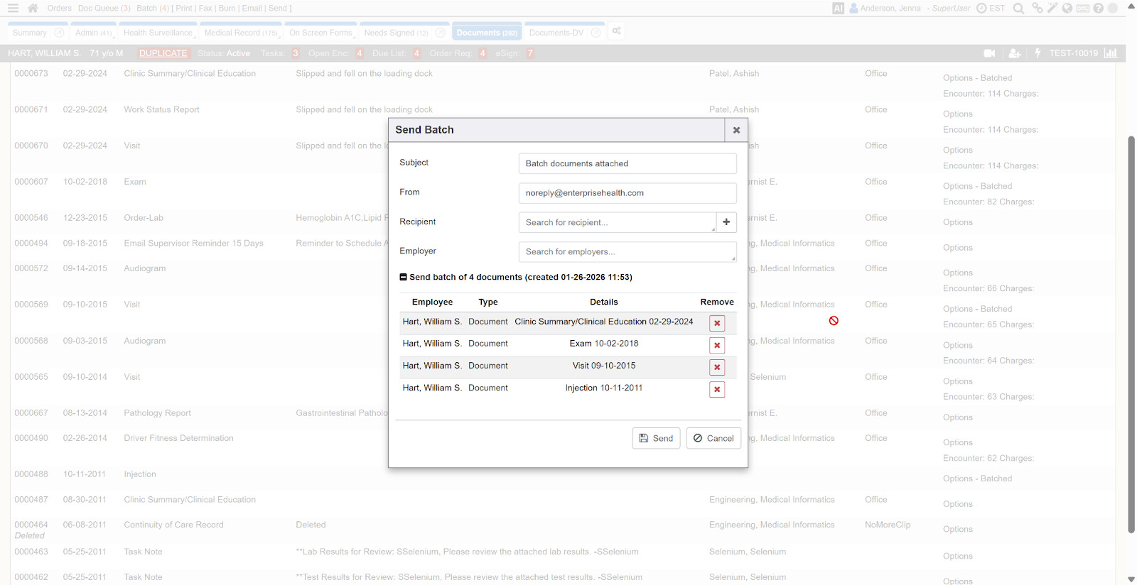Click the DUPLICATE link in patient bar
1137x585 pixels.
coord(163,53)
